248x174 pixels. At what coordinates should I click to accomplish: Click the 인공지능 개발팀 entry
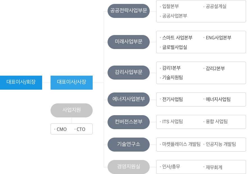(x=221, y=144)
